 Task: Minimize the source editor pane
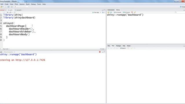103,10
